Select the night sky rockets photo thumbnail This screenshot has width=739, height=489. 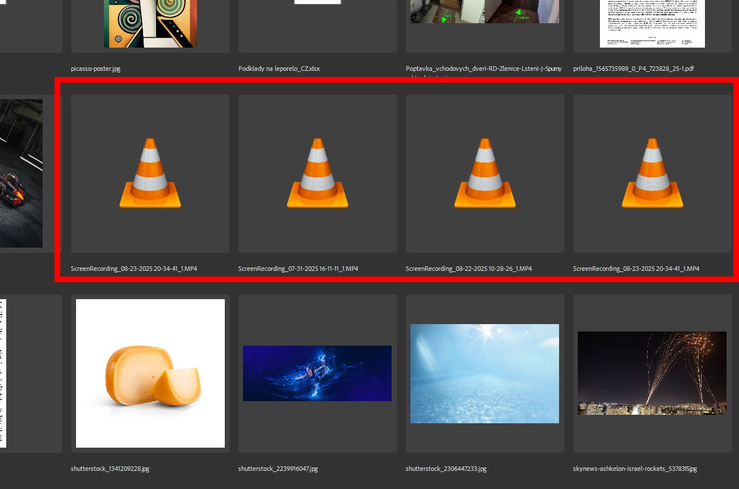click(652, 373)
